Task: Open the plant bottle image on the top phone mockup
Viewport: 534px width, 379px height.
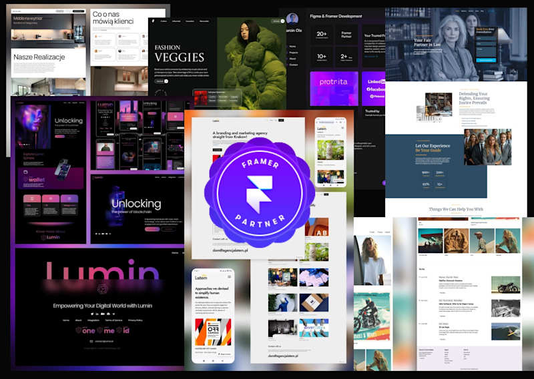Action: 330,150
